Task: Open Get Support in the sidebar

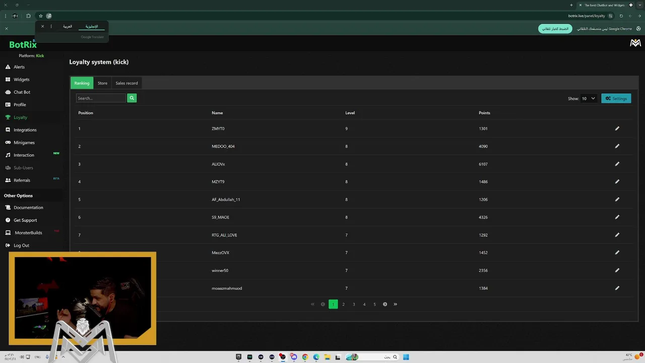Action: (x=25, y=220)
